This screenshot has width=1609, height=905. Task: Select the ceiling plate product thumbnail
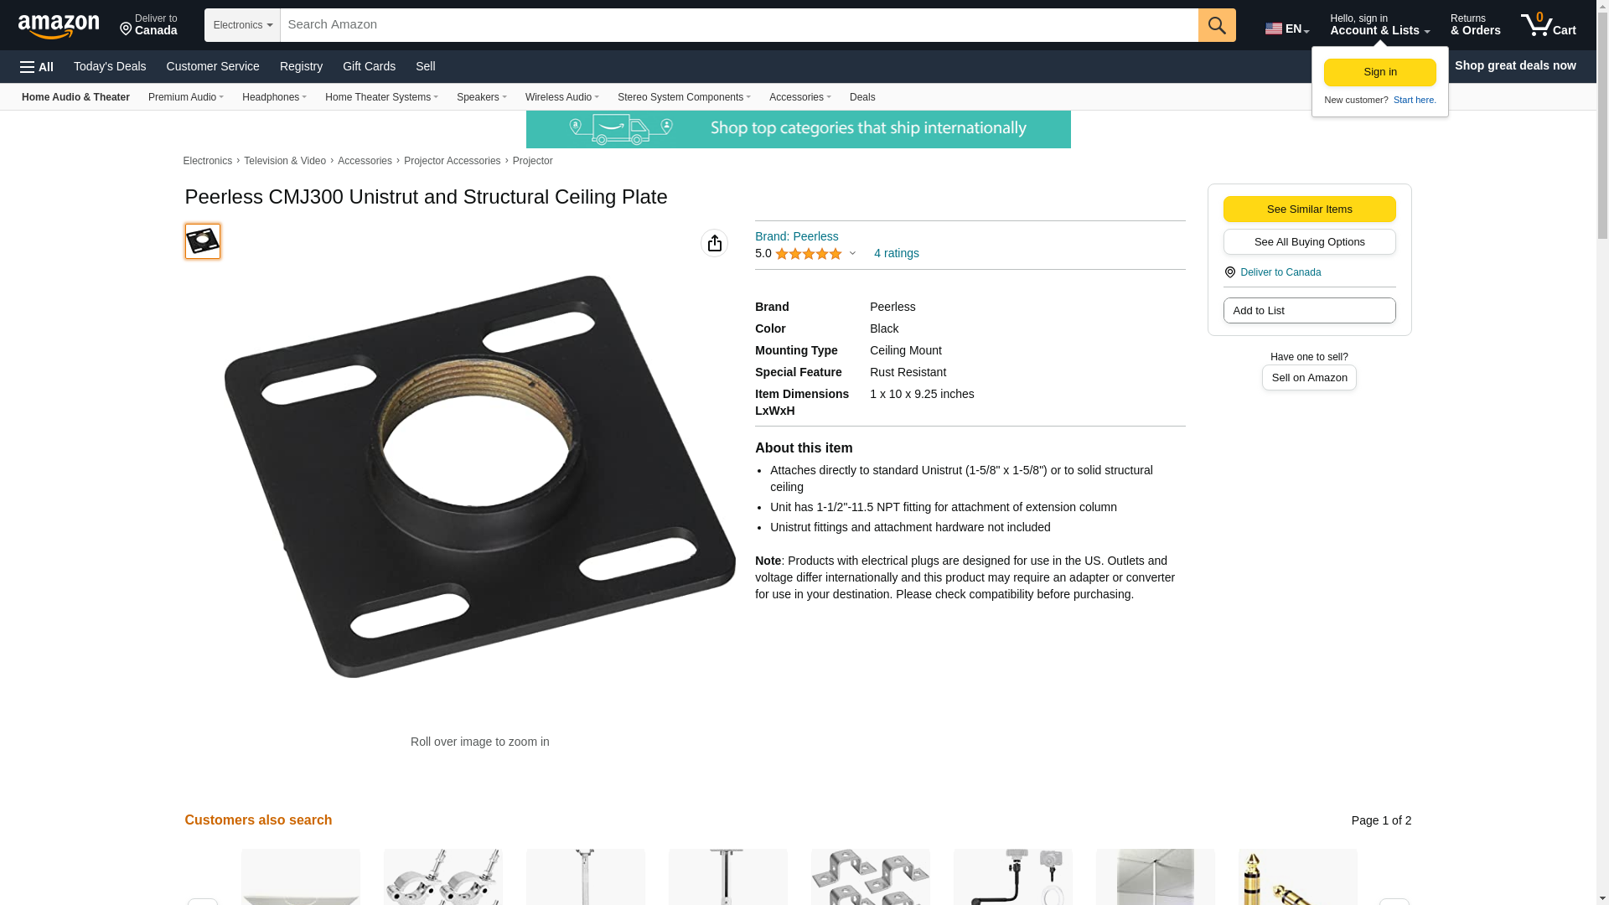203,241
